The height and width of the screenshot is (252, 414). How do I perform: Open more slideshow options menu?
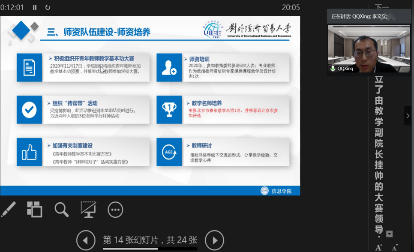click(x=115, y=210)
